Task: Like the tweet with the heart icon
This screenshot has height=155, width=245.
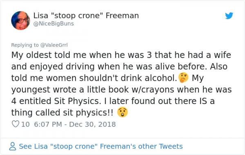Action: pyautogui.click(x=16, y=124)
